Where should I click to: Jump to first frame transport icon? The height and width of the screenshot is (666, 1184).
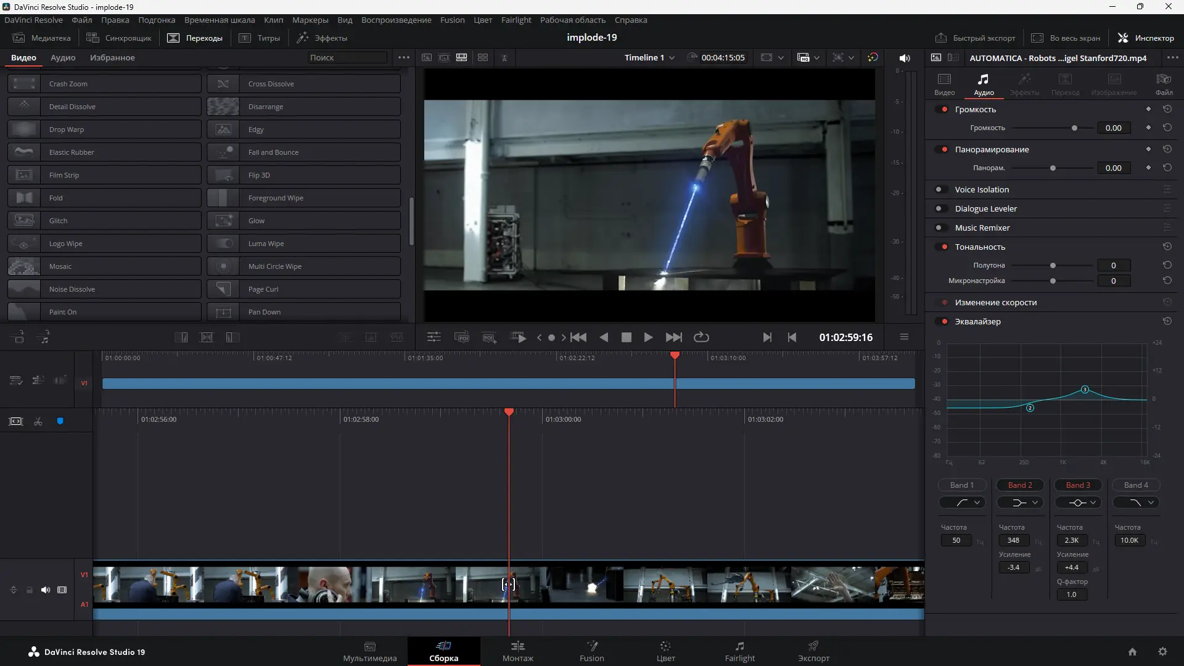point(578,337)
